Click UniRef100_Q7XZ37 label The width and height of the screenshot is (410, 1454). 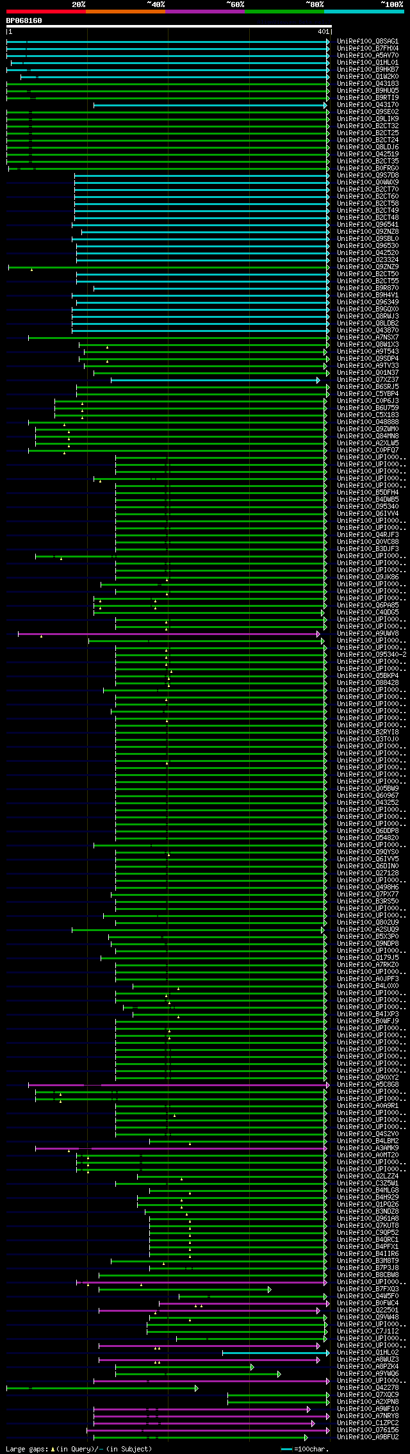point(368,380)
